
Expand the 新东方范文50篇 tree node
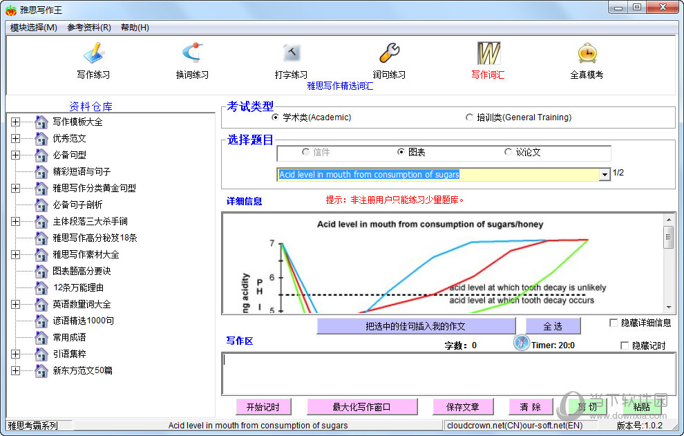(x=15, y=370)
